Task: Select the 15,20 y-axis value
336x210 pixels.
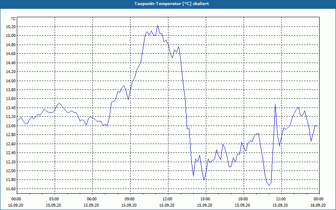Action: (11, 26)
